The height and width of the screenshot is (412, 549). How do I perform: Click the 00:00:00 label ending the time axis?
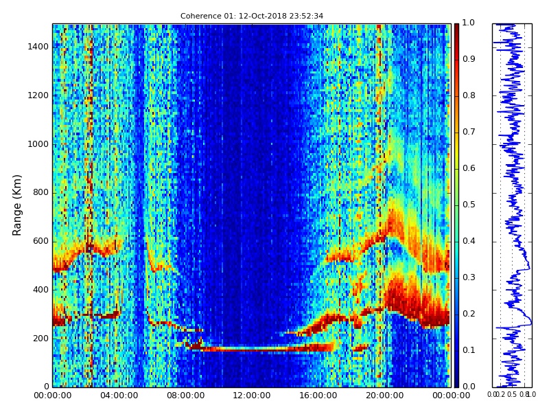pyautogui.click(x=452, y=396)
